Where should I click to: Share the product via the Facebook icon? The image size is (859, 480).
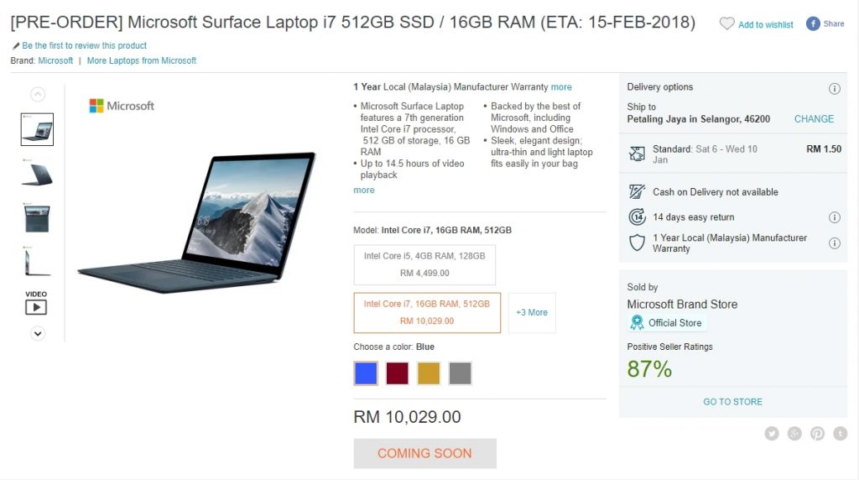(813, 23)
